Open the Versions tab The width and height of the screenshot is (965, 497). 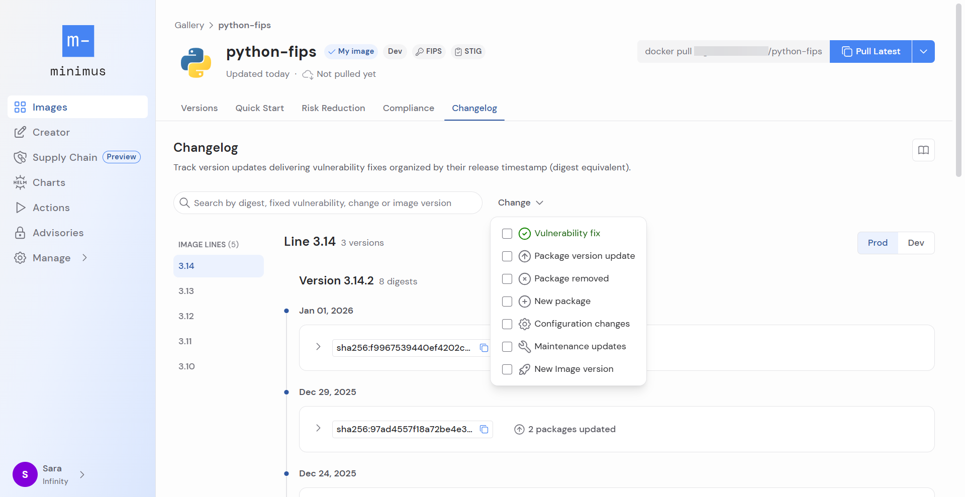[199, 108]
